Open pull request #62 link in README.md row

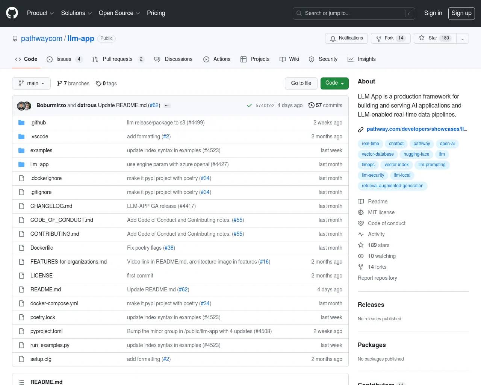(183, 290)
